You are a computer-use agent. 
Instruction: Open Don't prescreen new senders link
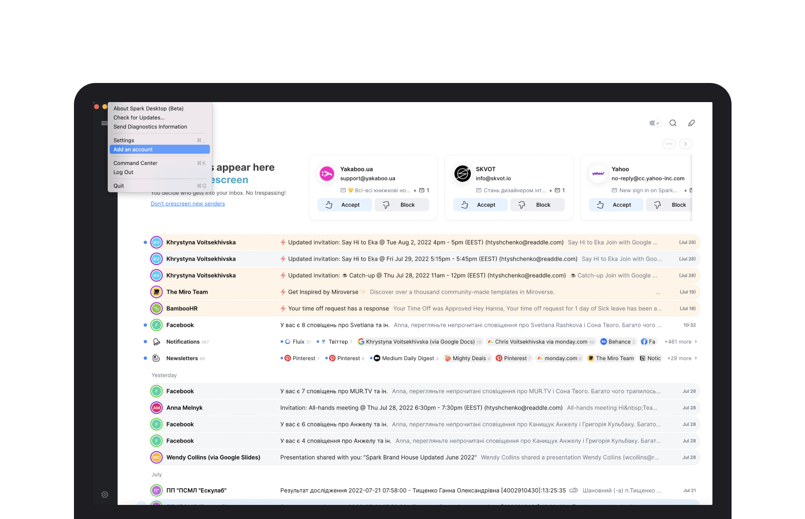point(188,204)
